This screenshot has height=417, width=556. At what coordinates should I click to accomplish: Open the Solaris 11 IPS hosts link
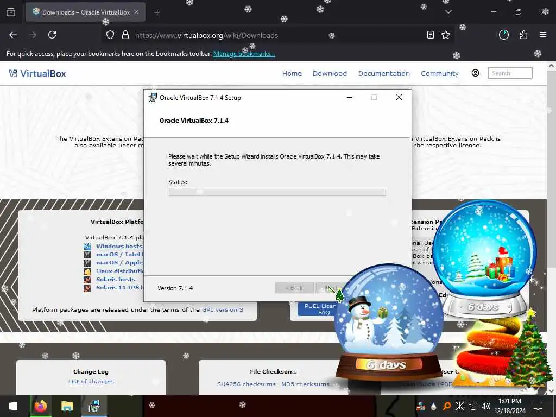coord(119,287)
